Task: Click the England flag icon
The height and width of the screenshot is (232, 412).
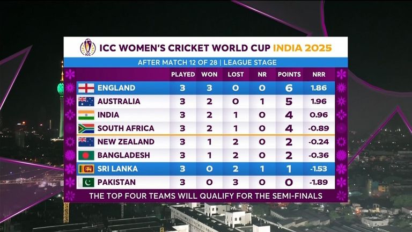Action: coord(86,88)
